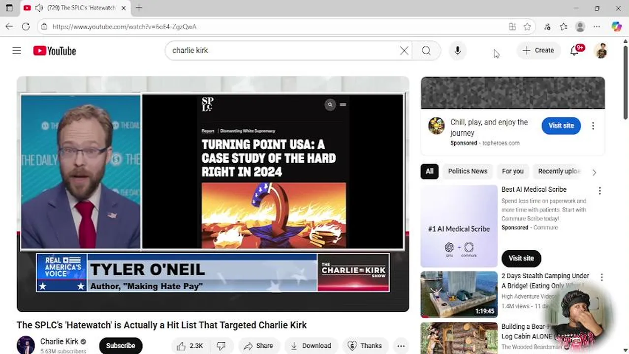629x354 pixels.
Task: Share the video
Action: [259, 346]
